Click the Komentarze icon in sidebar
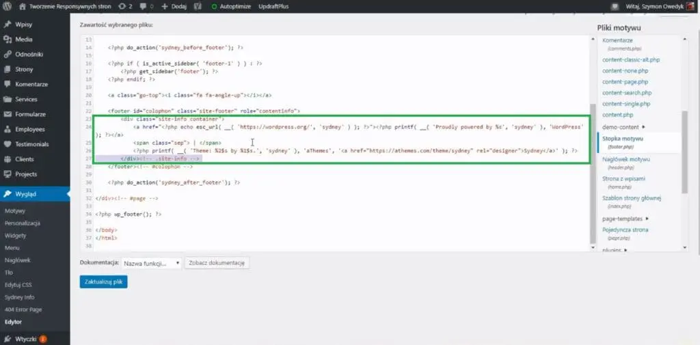This screenshot has width=700, height=345. [x=7, y=84]
